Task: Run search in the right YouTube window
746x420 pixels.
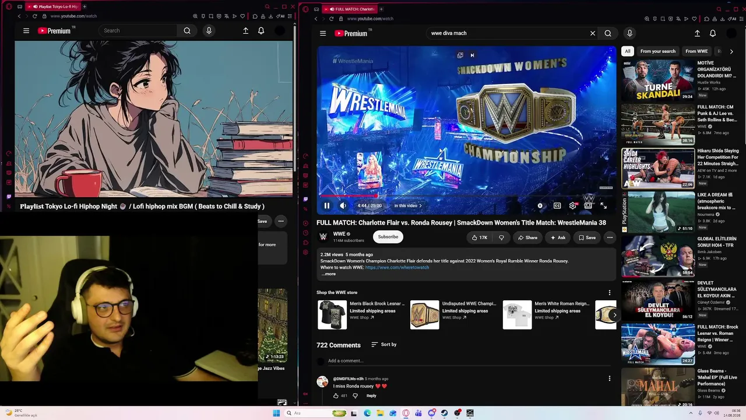Action: click(608, 33)
